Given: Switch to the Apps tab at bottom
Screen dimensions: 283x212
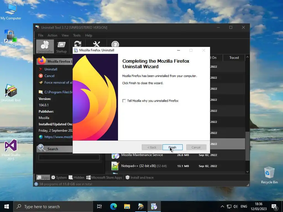Looking at the screenshot, I should pyautogui.click(x=43, y=177).
